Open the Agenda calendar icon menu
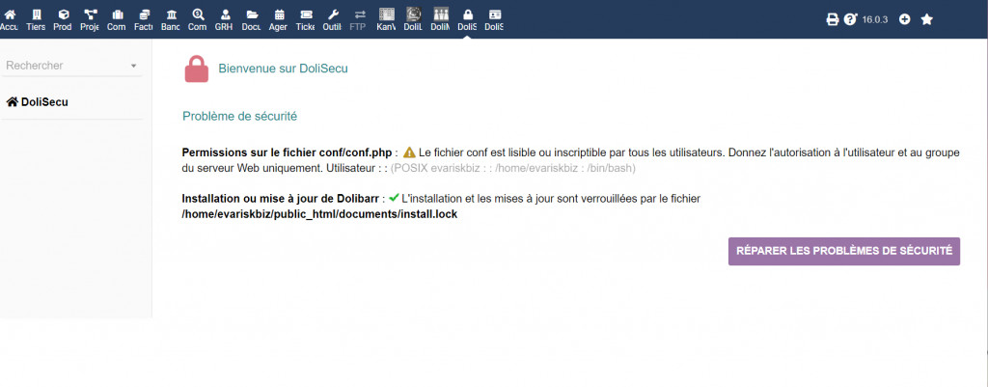This screenshot has height=387, width=988. click(x=279, y=19)
